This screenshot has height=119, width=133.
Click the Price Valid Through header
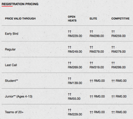(20, 18)
